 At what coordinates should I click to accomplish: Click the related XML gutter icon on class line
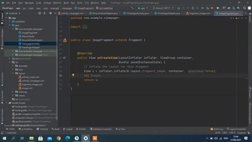pyautogui.click(x=65, y=40)
